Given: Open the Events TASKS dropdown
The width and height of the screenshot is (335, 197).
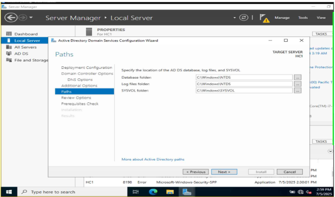Looking at the screenshot, I should [x=322, y=141].
